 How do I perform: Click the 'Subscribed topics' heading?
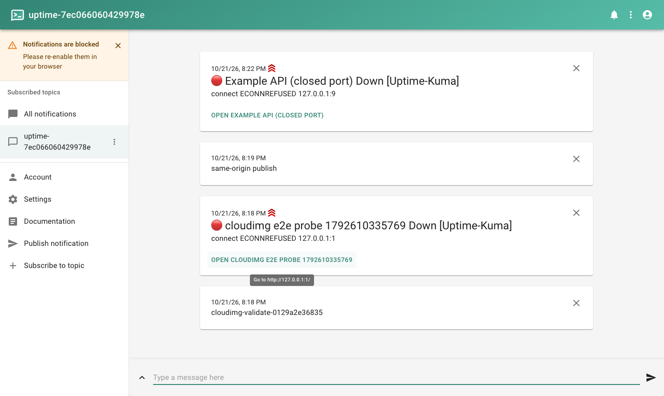click(34, 92)
